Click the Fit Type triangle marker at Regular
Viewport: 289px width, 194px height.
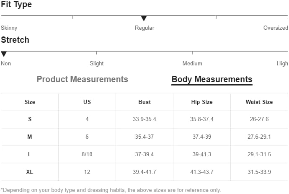(x=144, y=18)
